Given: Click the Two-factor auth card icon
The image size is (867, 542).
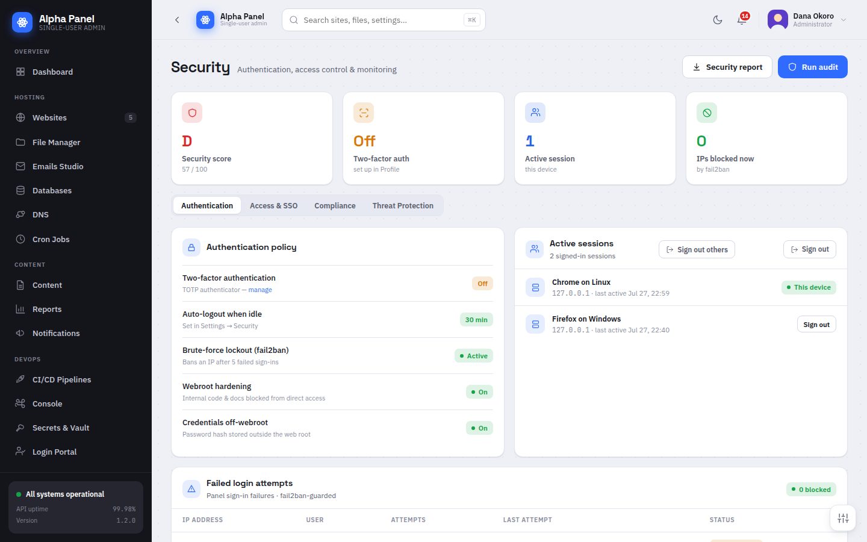Looking at the screenshot, I should [x=364, y=113].
